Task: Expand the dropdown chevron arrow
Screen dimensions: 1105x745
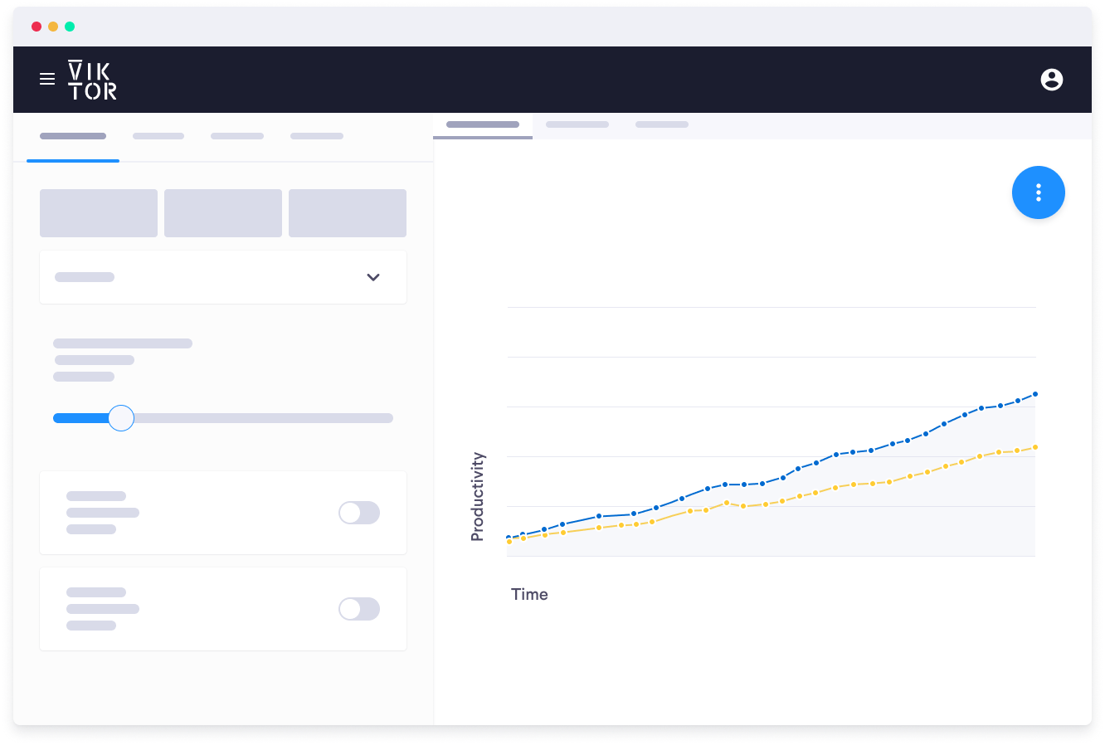Action: pos(373,277)
